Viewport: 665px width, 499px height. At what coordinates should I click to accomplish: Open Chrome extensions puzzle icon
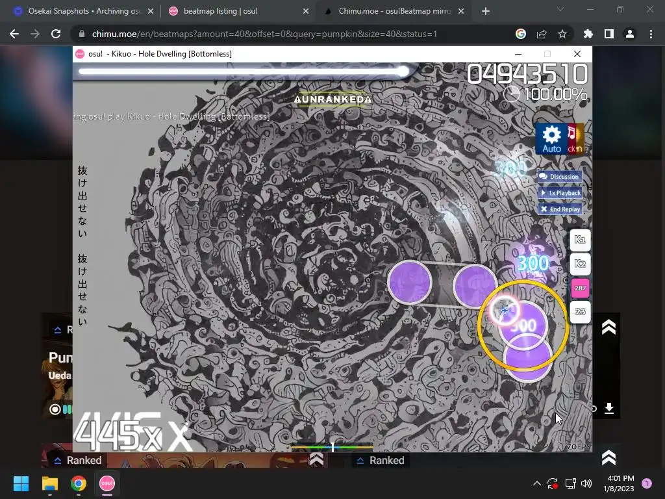[588, 34]
